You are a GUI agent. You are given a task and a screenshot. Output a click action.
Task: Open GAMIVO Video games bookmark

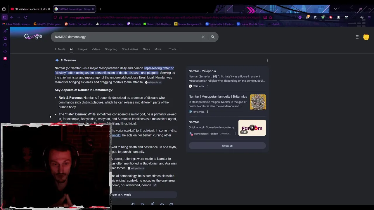47,24
